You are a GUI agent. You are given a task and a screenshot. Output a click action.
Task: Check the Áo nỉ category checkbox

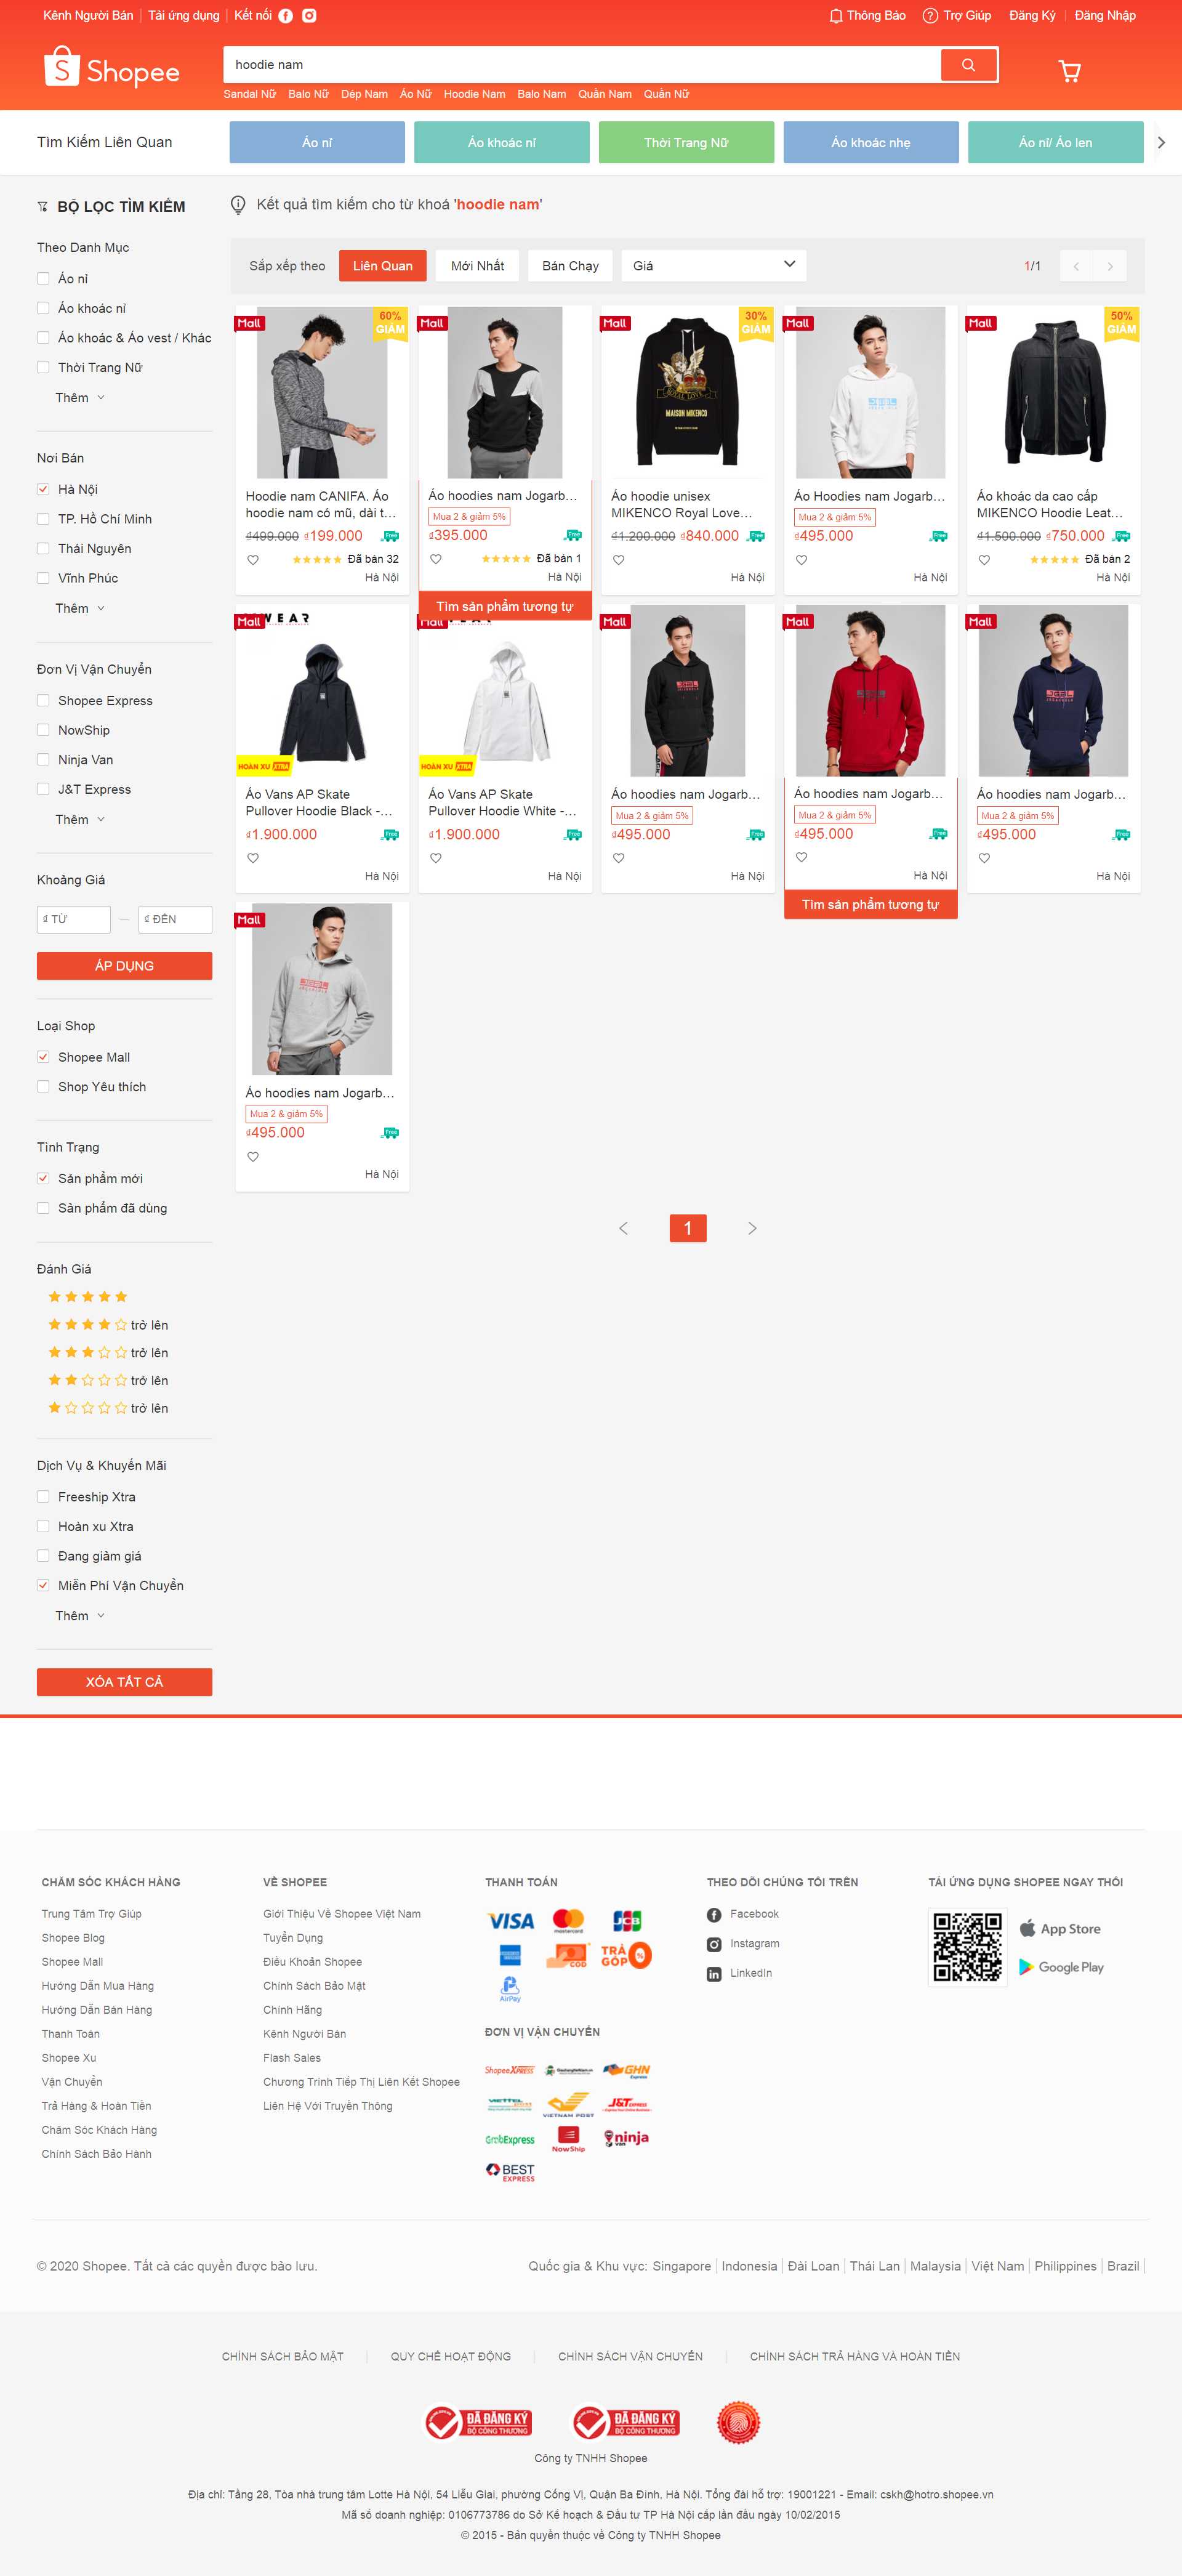pyautogui.click(x=43, y=279)
